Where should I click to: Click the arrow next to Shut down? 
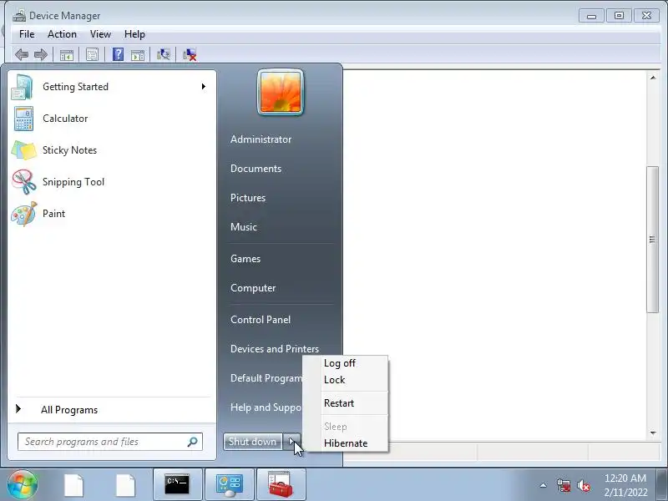(x=292, y=442)
